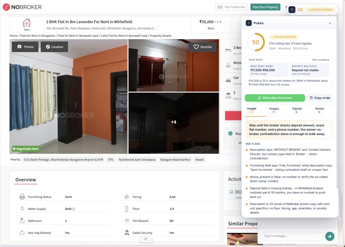This screenshot has height=247, width=345.
Task: Click the Water Supply droplet icon
Action: click(22, 209)
